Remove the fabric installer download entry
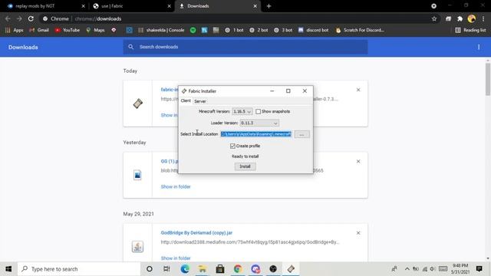The width and height of the screenshot is (491, 276). pyautogui.click(x=358, y=90)
